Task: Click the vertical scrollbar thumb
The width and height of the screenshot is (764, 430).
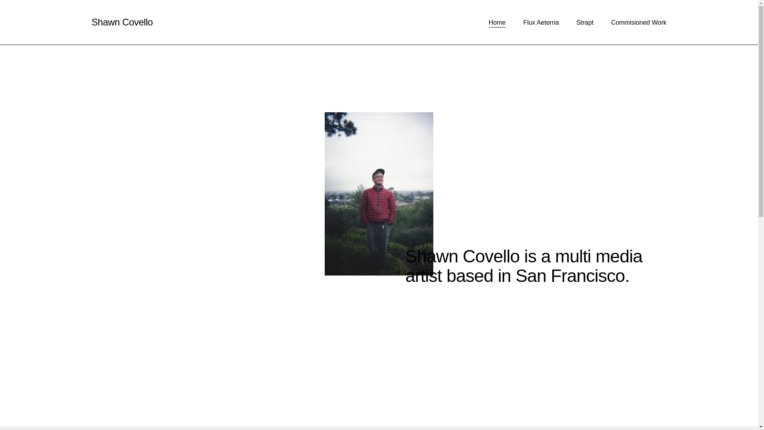Action: 761,111
